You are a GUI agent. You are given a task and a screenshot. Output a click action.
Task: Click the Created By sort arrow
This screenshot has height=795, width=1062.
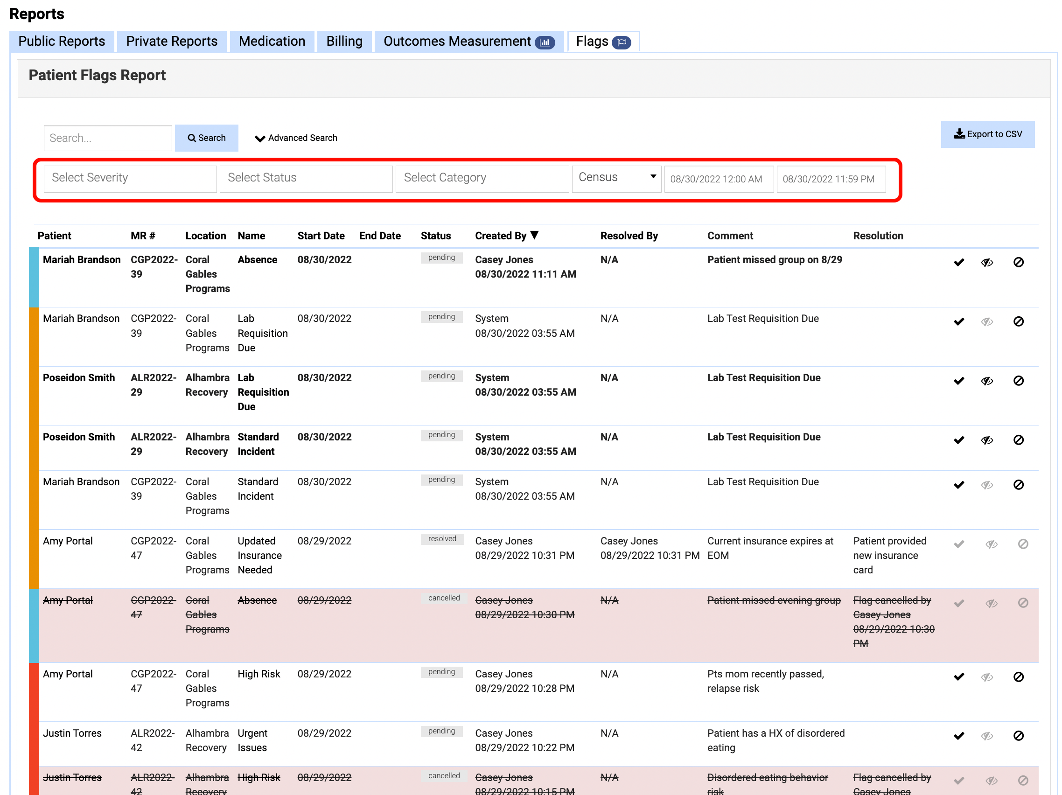pyautogui.click(x=534, y=235)
